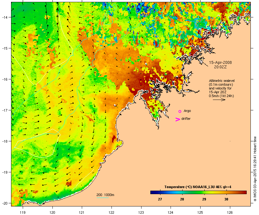Click the -16 latitude axis label
This screenshot has height=215, width=259.
click(4, 79)
